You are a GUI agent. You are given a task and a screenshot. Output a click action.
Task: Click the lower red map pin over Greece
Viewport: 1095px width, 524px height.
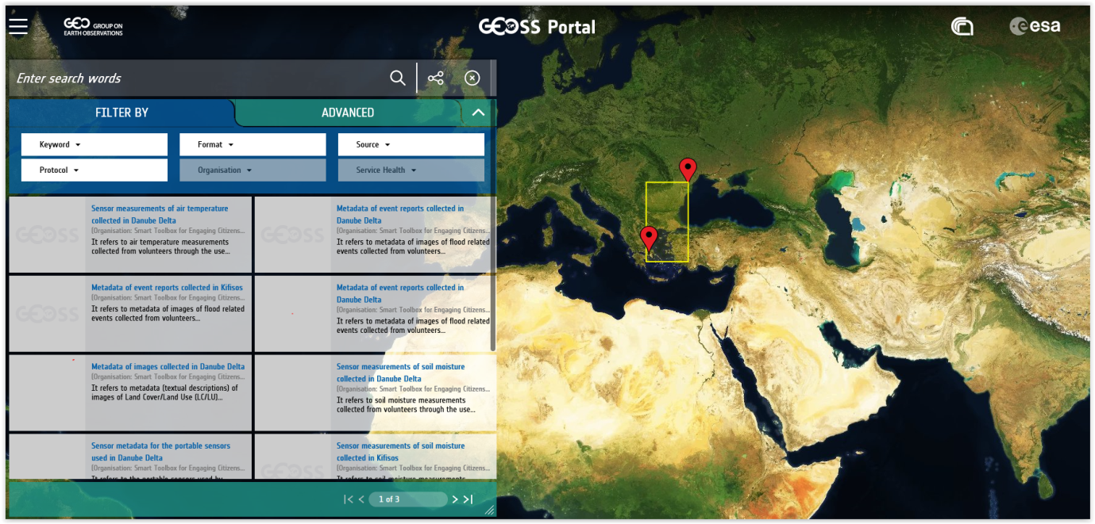tap(649, 238)
